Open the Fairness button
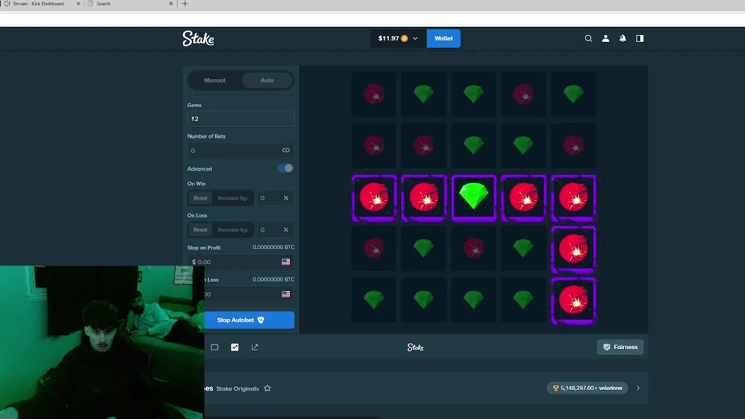Image resolution: width=745 pixels, height=419 pixels. point(620,347)
